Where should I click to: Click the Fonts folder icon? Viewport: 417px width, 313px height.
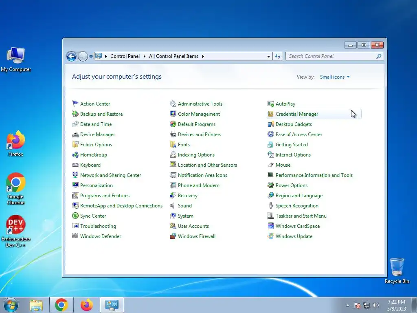[x=173, y=144]
